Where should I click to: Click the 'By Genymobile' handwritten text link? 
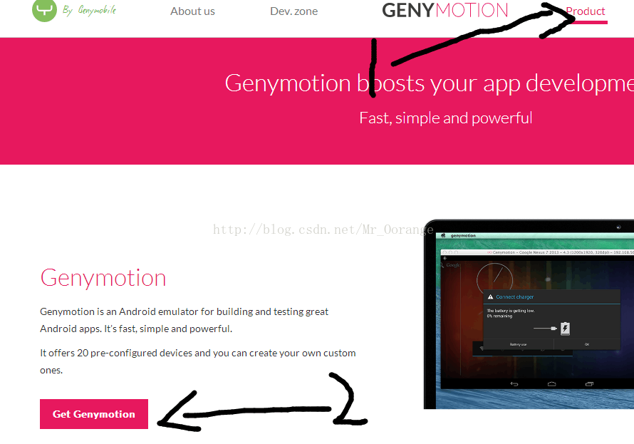[89, 10]
